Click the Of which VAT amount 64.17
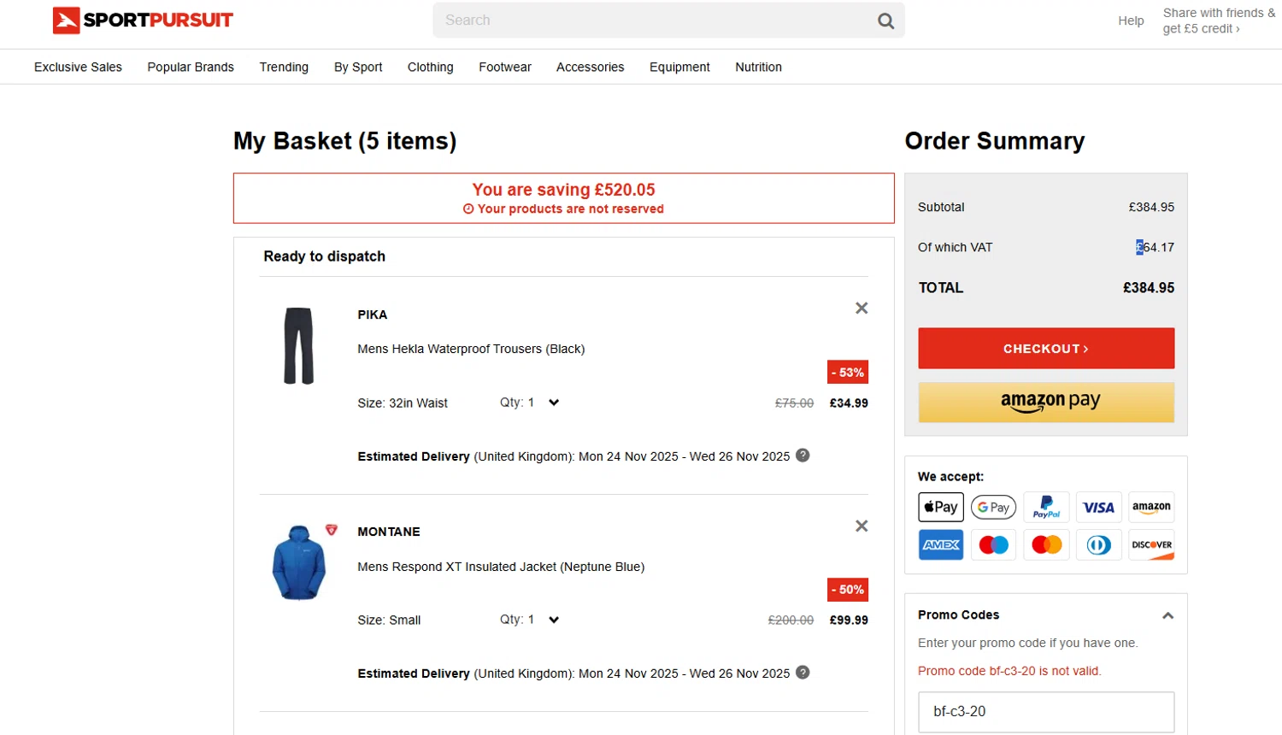 1156,248
